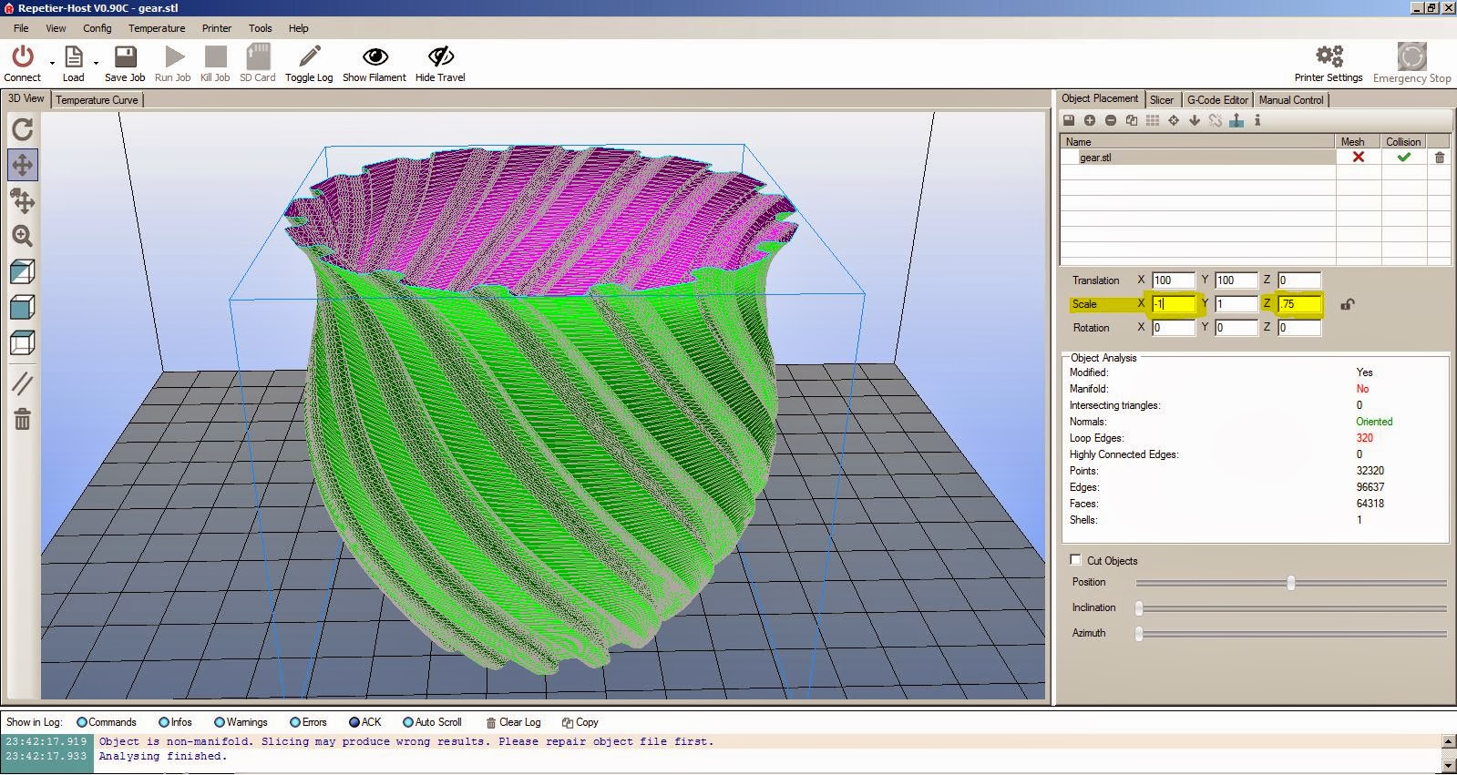
Task: Open the Tools menu
Action: pos(261,28)
